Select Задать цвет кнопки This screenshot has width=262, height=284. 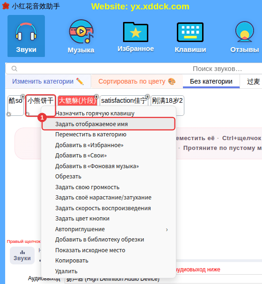(109, 219)
